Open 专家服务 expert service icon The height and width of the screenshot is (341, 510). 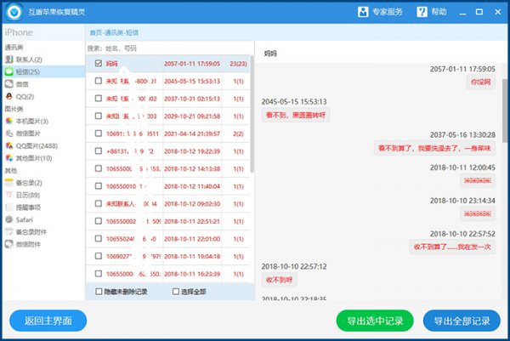[363, 12]
